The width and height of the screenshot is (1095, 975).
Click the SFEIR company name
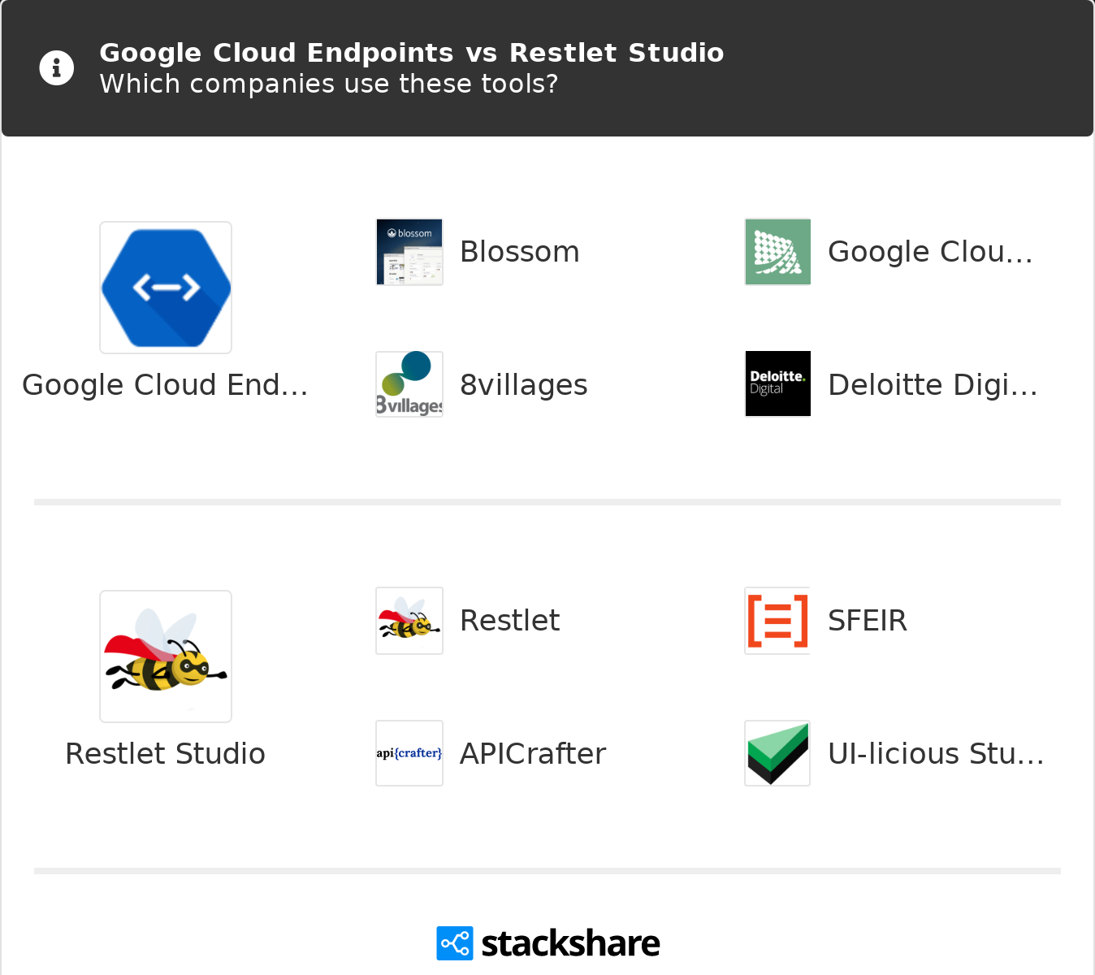[867, 621]
